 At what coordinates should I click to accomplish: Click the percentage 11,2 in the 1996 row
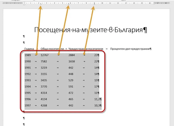click(x=97, y=99)
